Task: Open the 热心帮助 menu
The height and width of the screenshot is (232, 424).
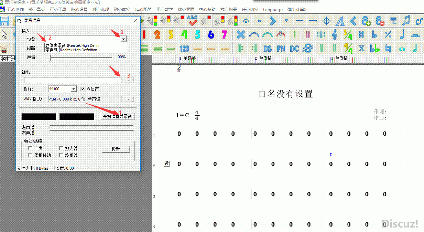Action: point(207,10)
